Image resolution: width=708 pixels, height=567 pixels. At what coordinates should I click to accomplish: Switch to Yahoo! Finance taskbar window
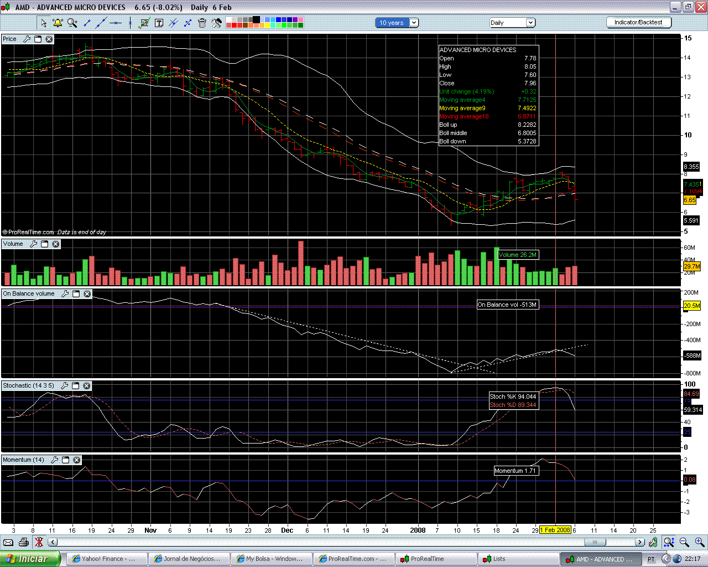107,559
